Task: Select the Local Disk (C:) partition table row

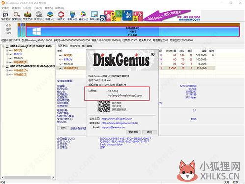Action: tap(136, 68)
